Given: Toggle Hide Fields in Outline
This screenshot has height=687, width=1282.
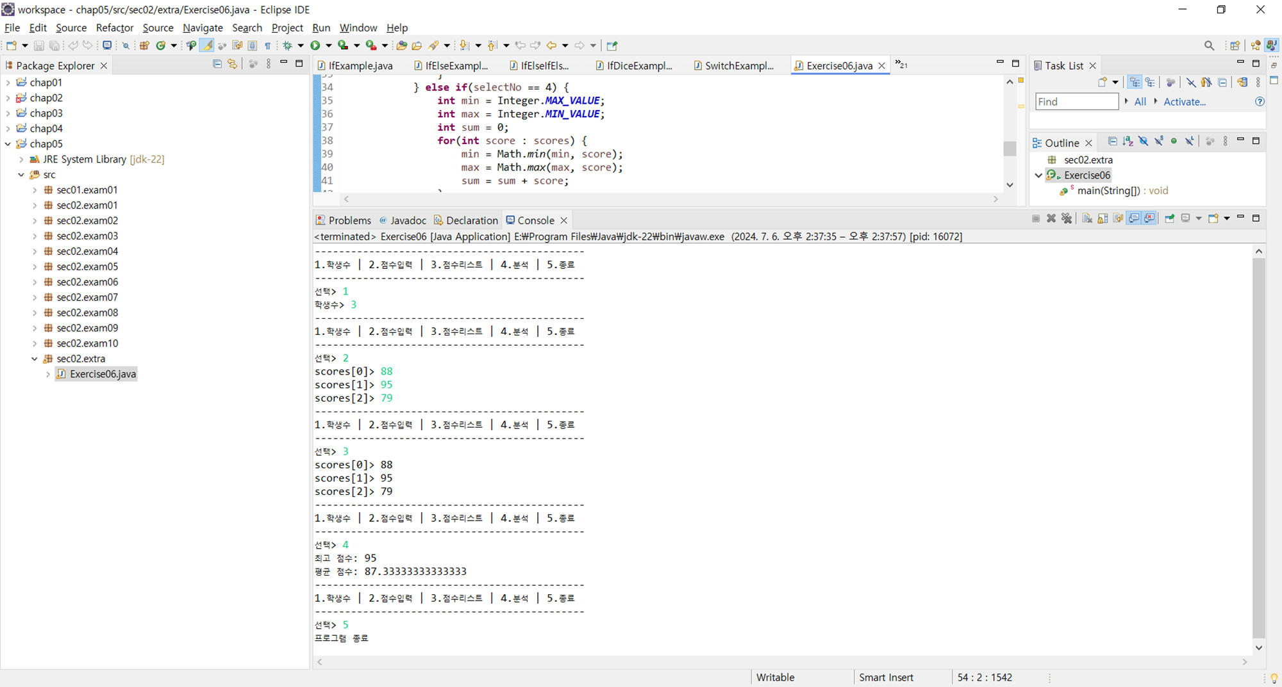Looking at the screenshot, I should click(x=1144, y=141).
